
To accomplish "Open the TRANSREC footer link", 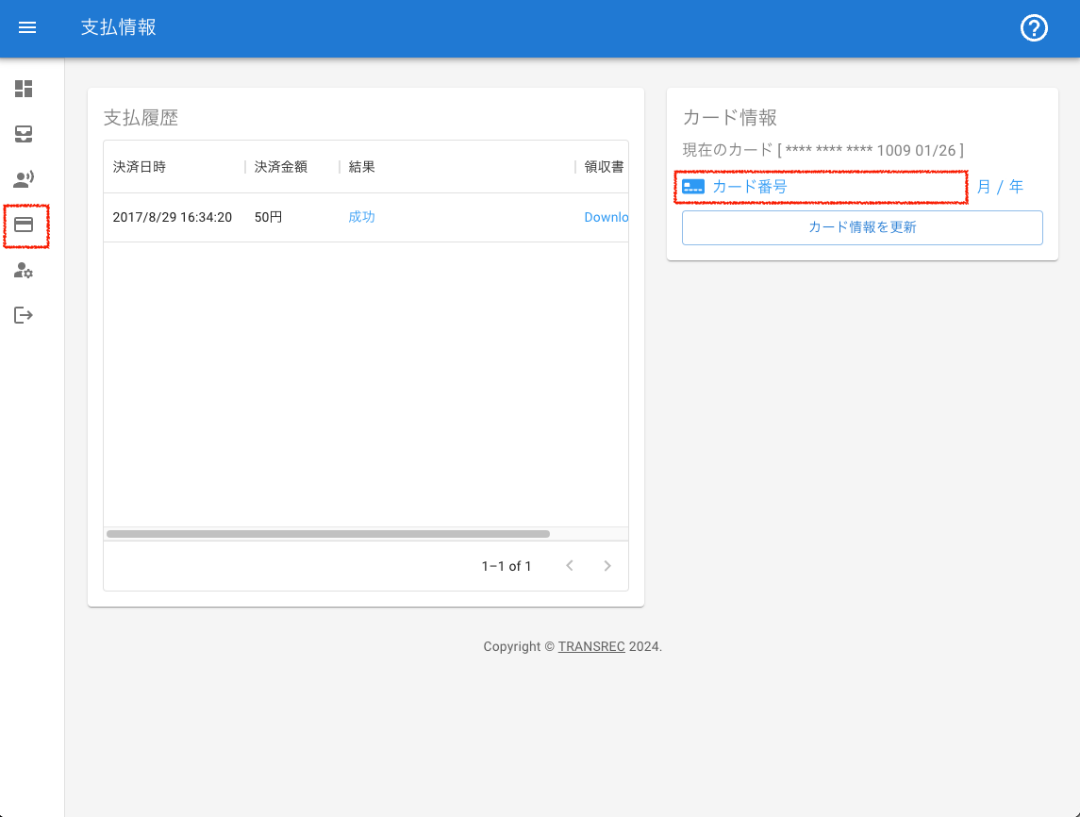I will tap(591, 646).
